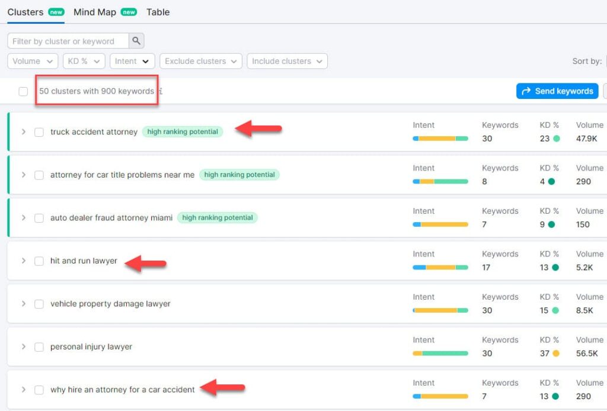Open the Intent filter dropdown
The height and width of the screenshot is (411, 607).
[x=132, y=61]
